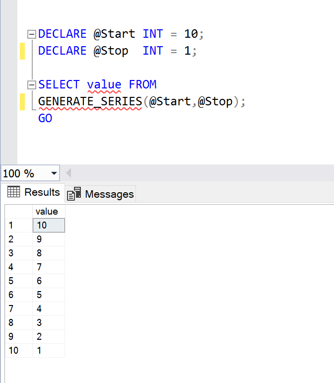Click the horizontal scrollbar left arrow
This screenshot has height=383, width=334.
(68, 173)
